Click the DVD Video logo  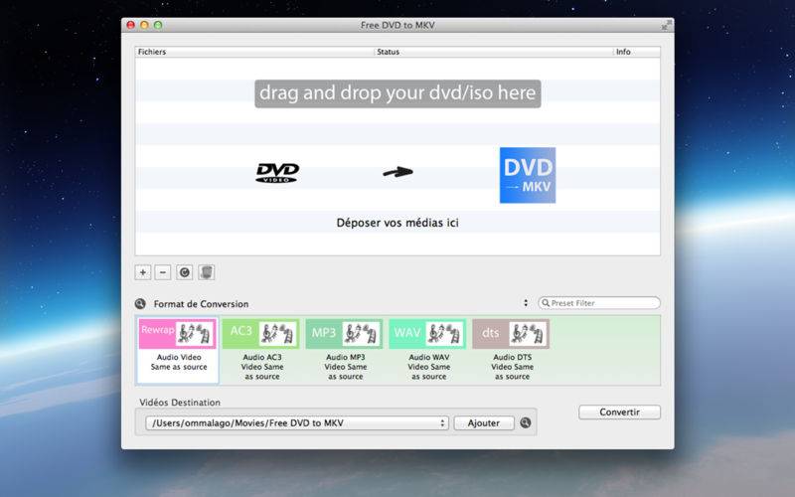(277, 173)
